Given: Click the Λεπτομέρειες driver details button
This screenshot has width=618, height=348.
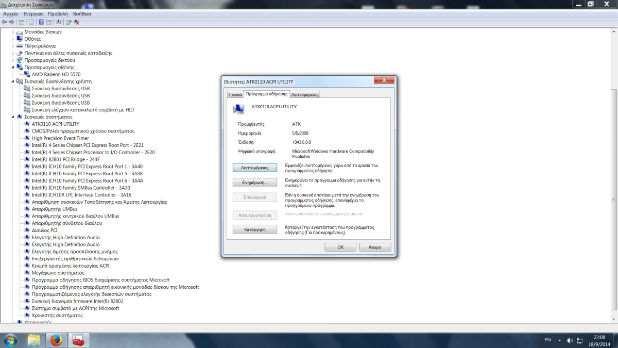Looking at the screenshot, I should pos(255,168).
